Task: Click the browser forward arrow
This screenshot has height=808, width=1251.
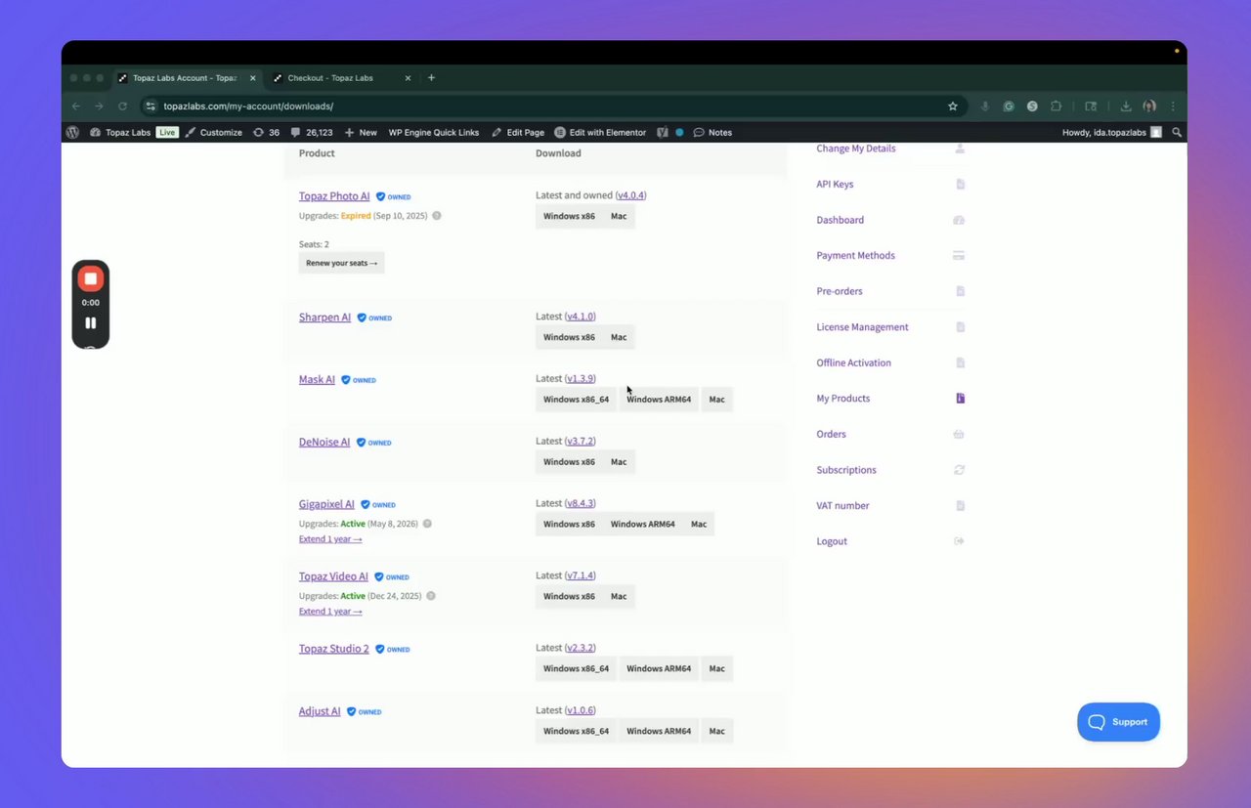Action: click(x=99, y=106)
